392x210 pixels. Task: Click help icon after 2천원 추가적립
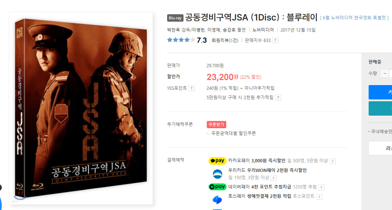point(278,98)
